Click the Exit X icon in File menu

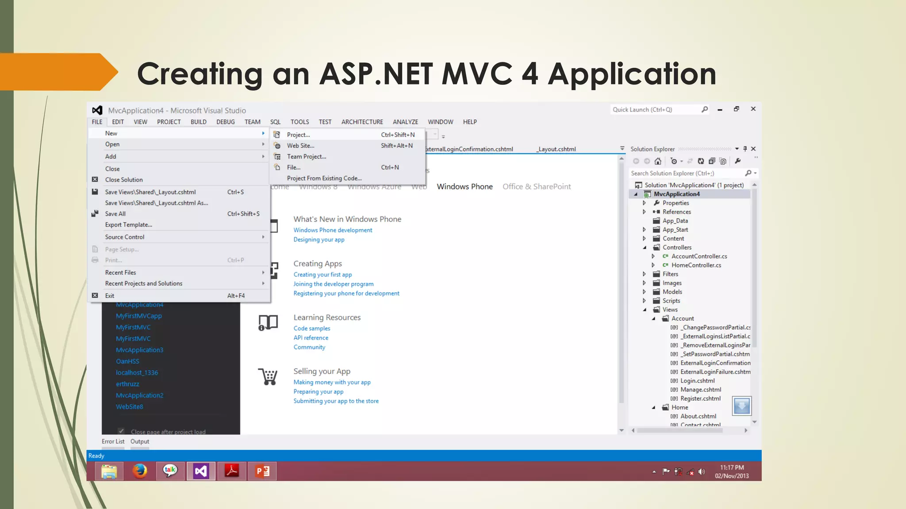[95, 296]
